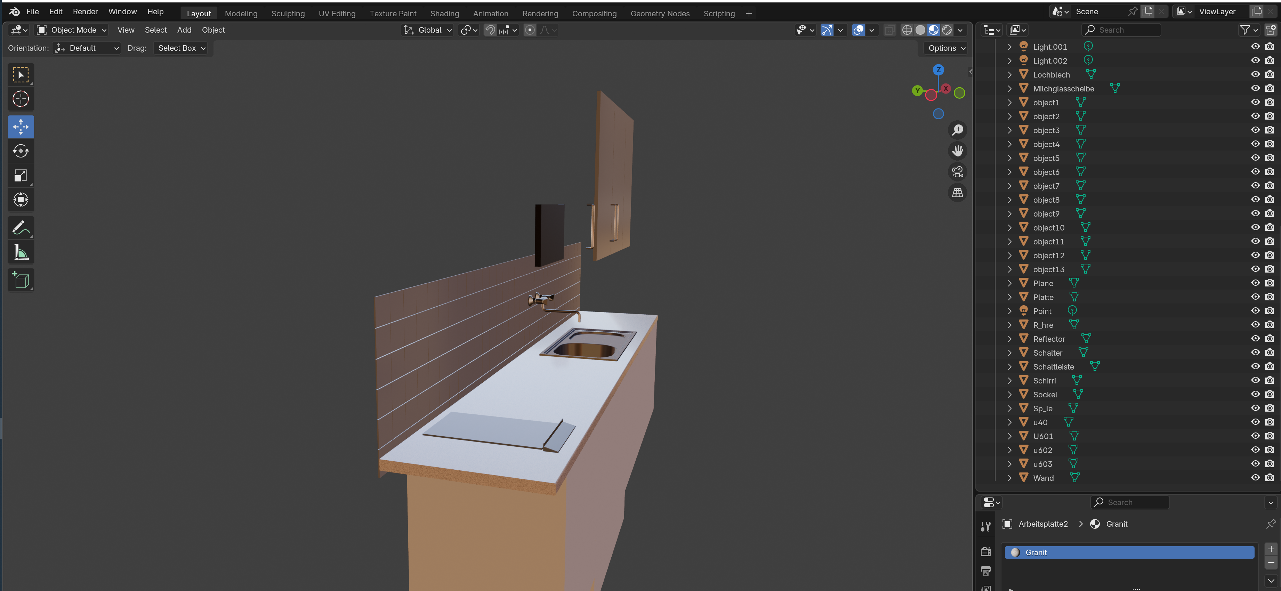Select the 3D Cursor tool
Image resolution: width=1281 pixels, height=591 pixels.
[x=21, y=99]
